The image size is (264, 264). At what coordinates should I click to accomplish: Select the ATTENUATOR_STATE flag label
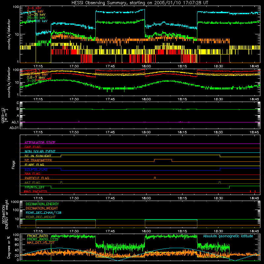pos(40,143)
